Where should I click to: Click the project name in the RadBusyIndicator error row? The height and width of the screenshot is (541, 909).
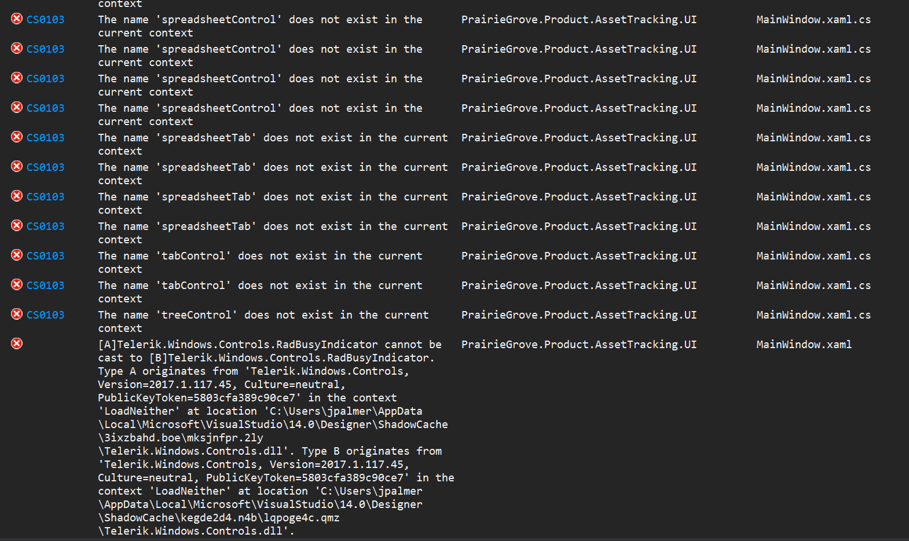click(x=578, y=345)
